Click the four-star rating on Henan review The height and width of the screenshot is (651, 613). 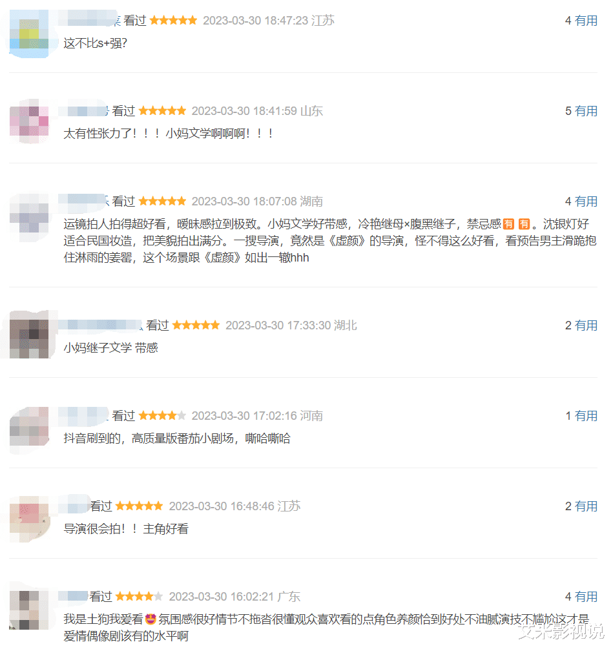tap(162, 416)
